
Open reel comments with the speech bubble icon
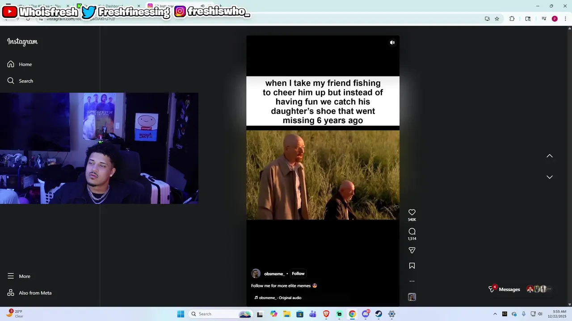(x=412, y=231)
